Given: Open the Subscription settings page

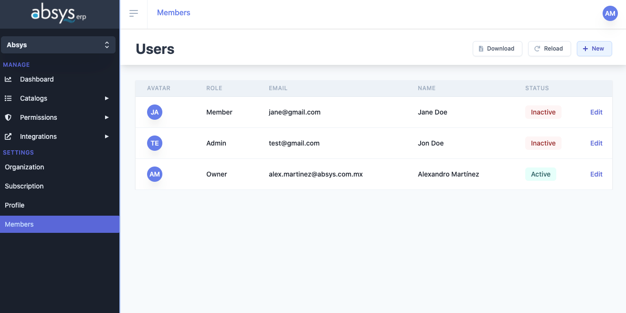Looking at the screenshot, I should pyautogui.click(x=24, y=186).
